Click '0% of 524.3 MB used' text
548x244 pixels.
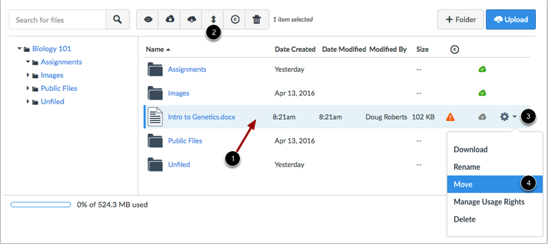click(x=112, y=204)
